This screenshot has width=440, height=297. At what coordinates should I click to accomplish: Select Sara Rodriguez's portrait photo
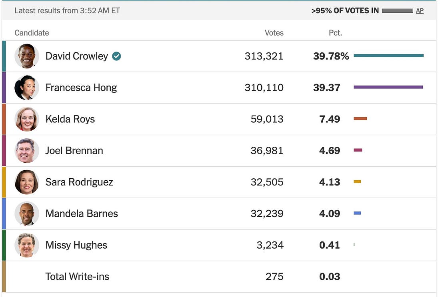point(27,182)
